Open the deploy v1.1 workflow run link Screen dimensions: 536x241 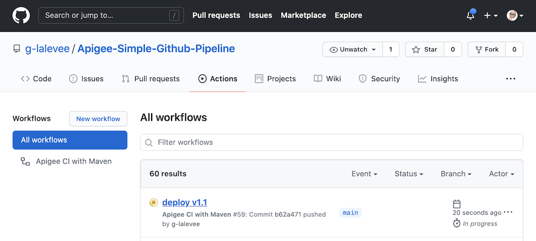(184, 203)
